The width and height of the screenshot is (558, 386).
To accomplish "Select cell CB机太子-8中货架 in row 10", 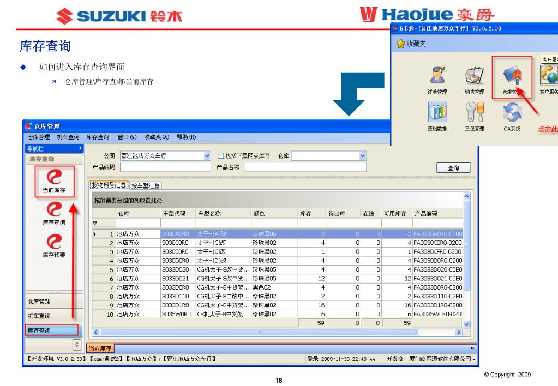I will tap(223, 314).
